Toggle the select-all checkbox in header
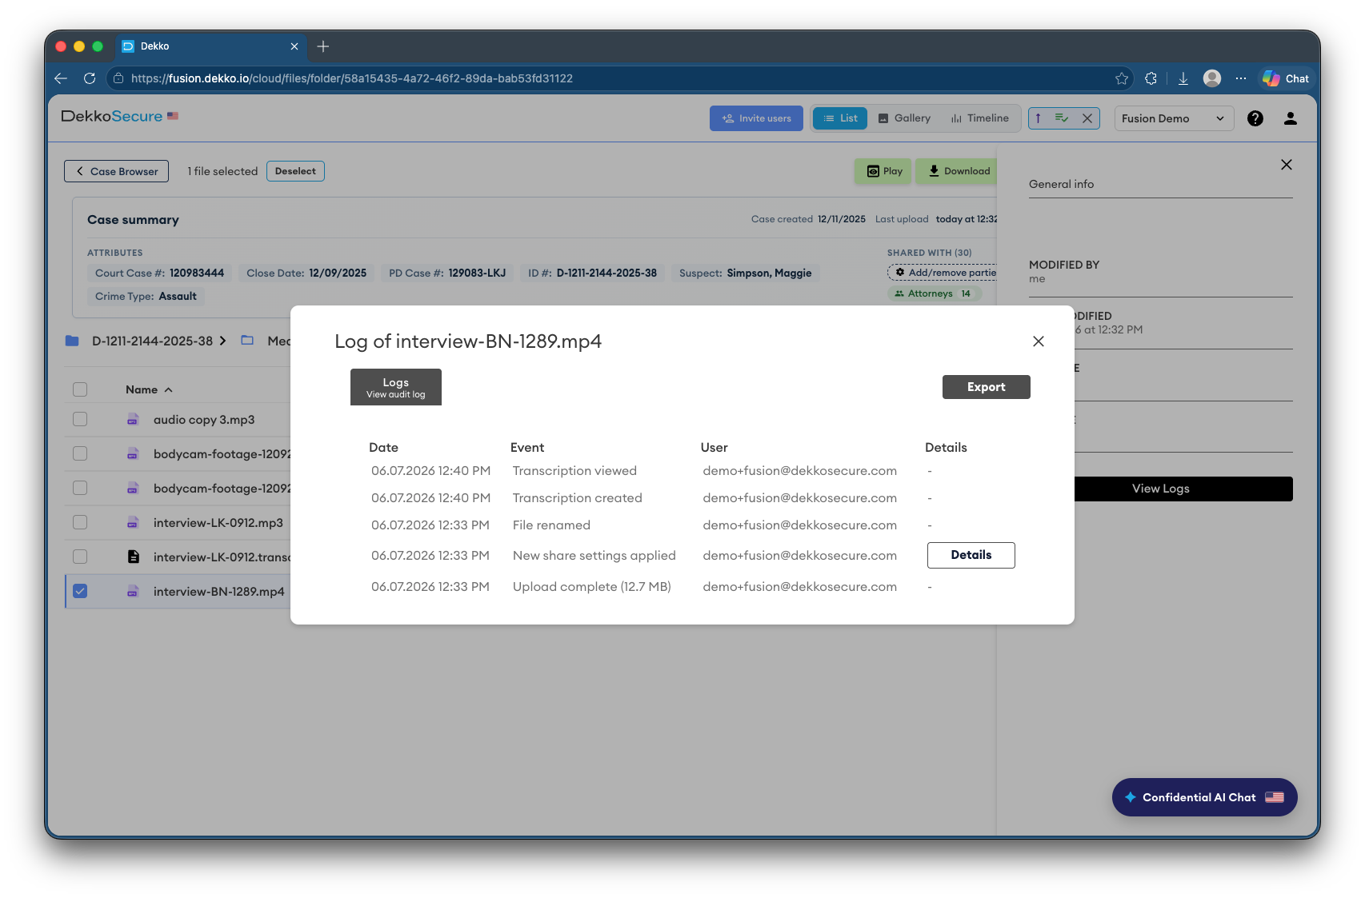The width and height of the screenshot is (1365, 898). pos(80,389)
